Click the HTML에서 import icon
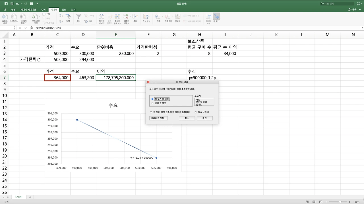 coord(5,16)
